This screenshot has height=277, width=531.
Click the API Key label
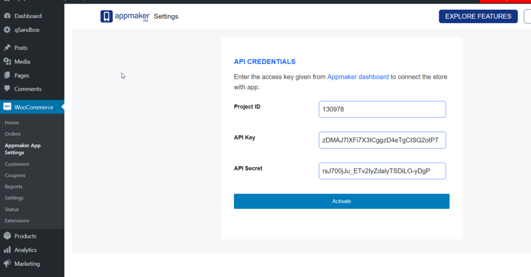(x=244, y=137)
